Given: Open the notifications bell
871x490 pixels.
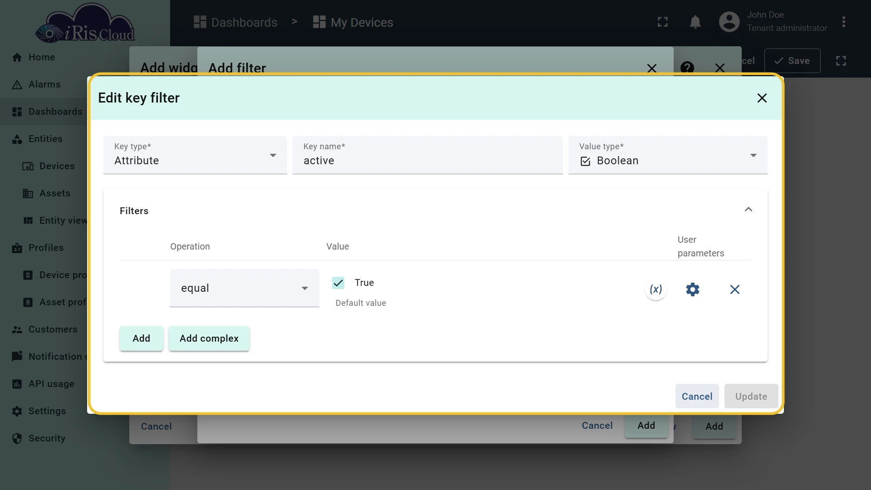Looking at the screenshot, I should click(695, 22).
